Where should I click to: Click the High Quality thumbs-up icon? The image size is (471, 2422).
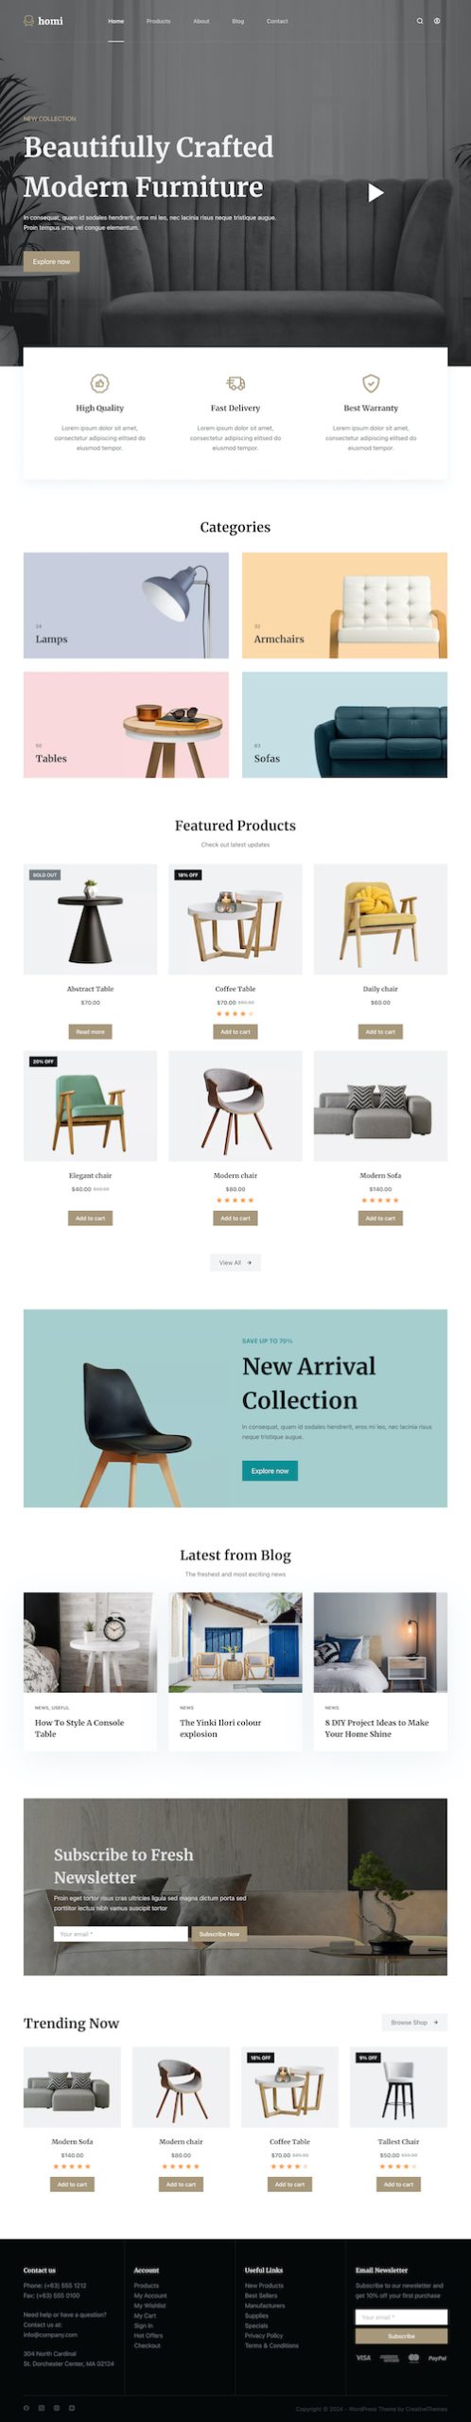tap(99, 383)
